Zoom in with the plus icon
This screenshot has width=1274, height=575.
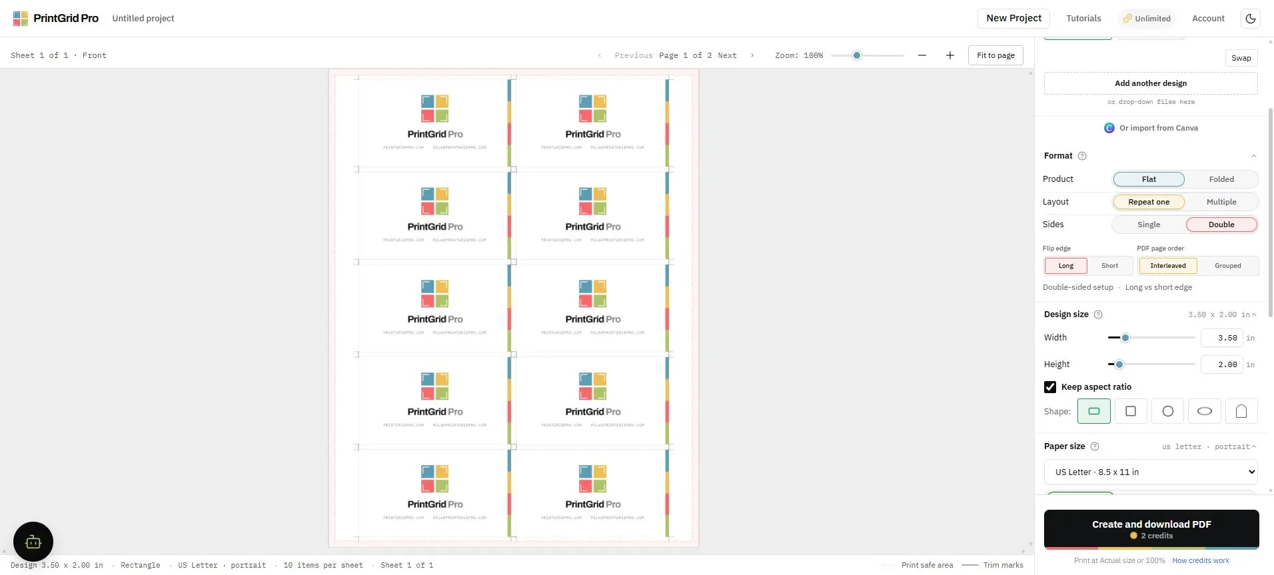[x=950, y=55]
